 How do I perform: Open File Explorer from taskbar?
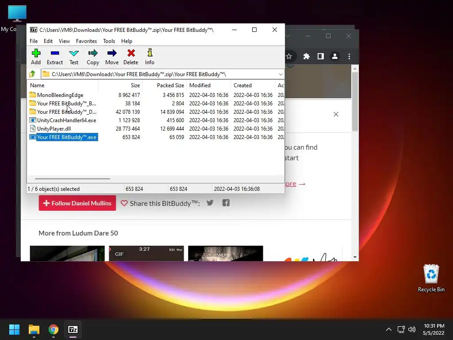point(34,329)
